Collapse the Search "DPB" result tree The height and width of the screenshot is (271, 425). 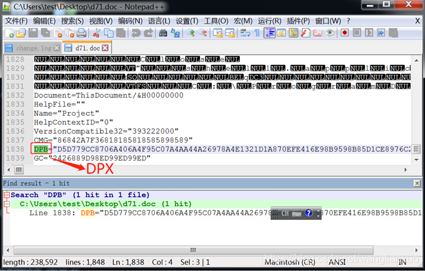pyautogui.click(x=7, y=195)
